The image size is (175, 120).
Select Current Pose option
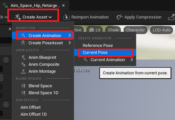105,53
